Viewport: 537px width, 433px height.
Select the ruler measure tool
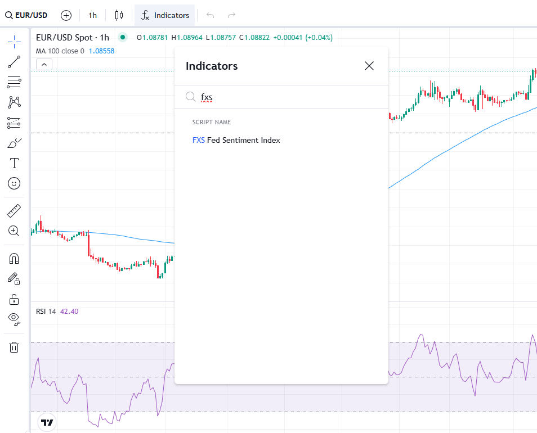coord(14,211)
